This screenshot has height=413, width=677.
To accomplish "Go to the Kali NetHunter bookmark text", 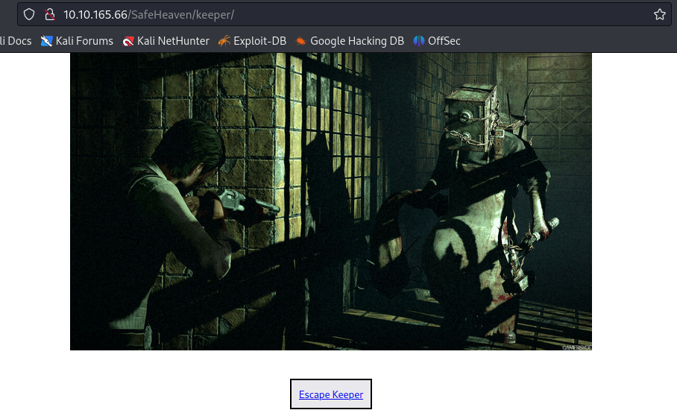I will [x=173, y=41].
